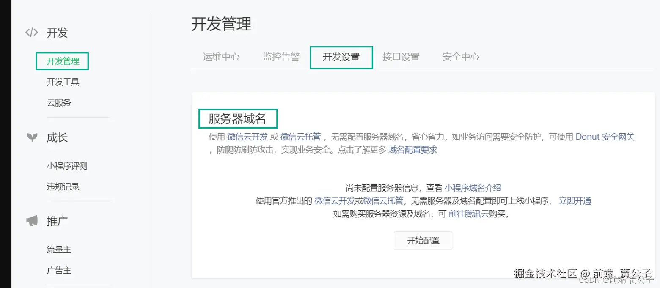
Task: Click the 微信云托管 link
Action: pyautogui.click(x=301, y=136)
